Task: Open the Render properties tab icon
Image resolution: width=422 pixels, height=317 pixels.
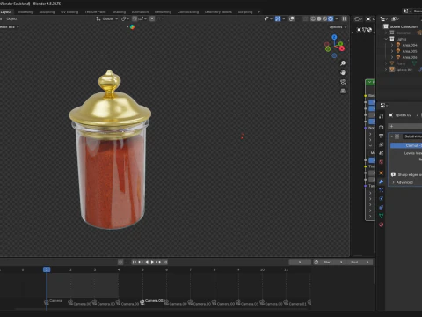Action: pyautogui.click(x=381, y=128)
